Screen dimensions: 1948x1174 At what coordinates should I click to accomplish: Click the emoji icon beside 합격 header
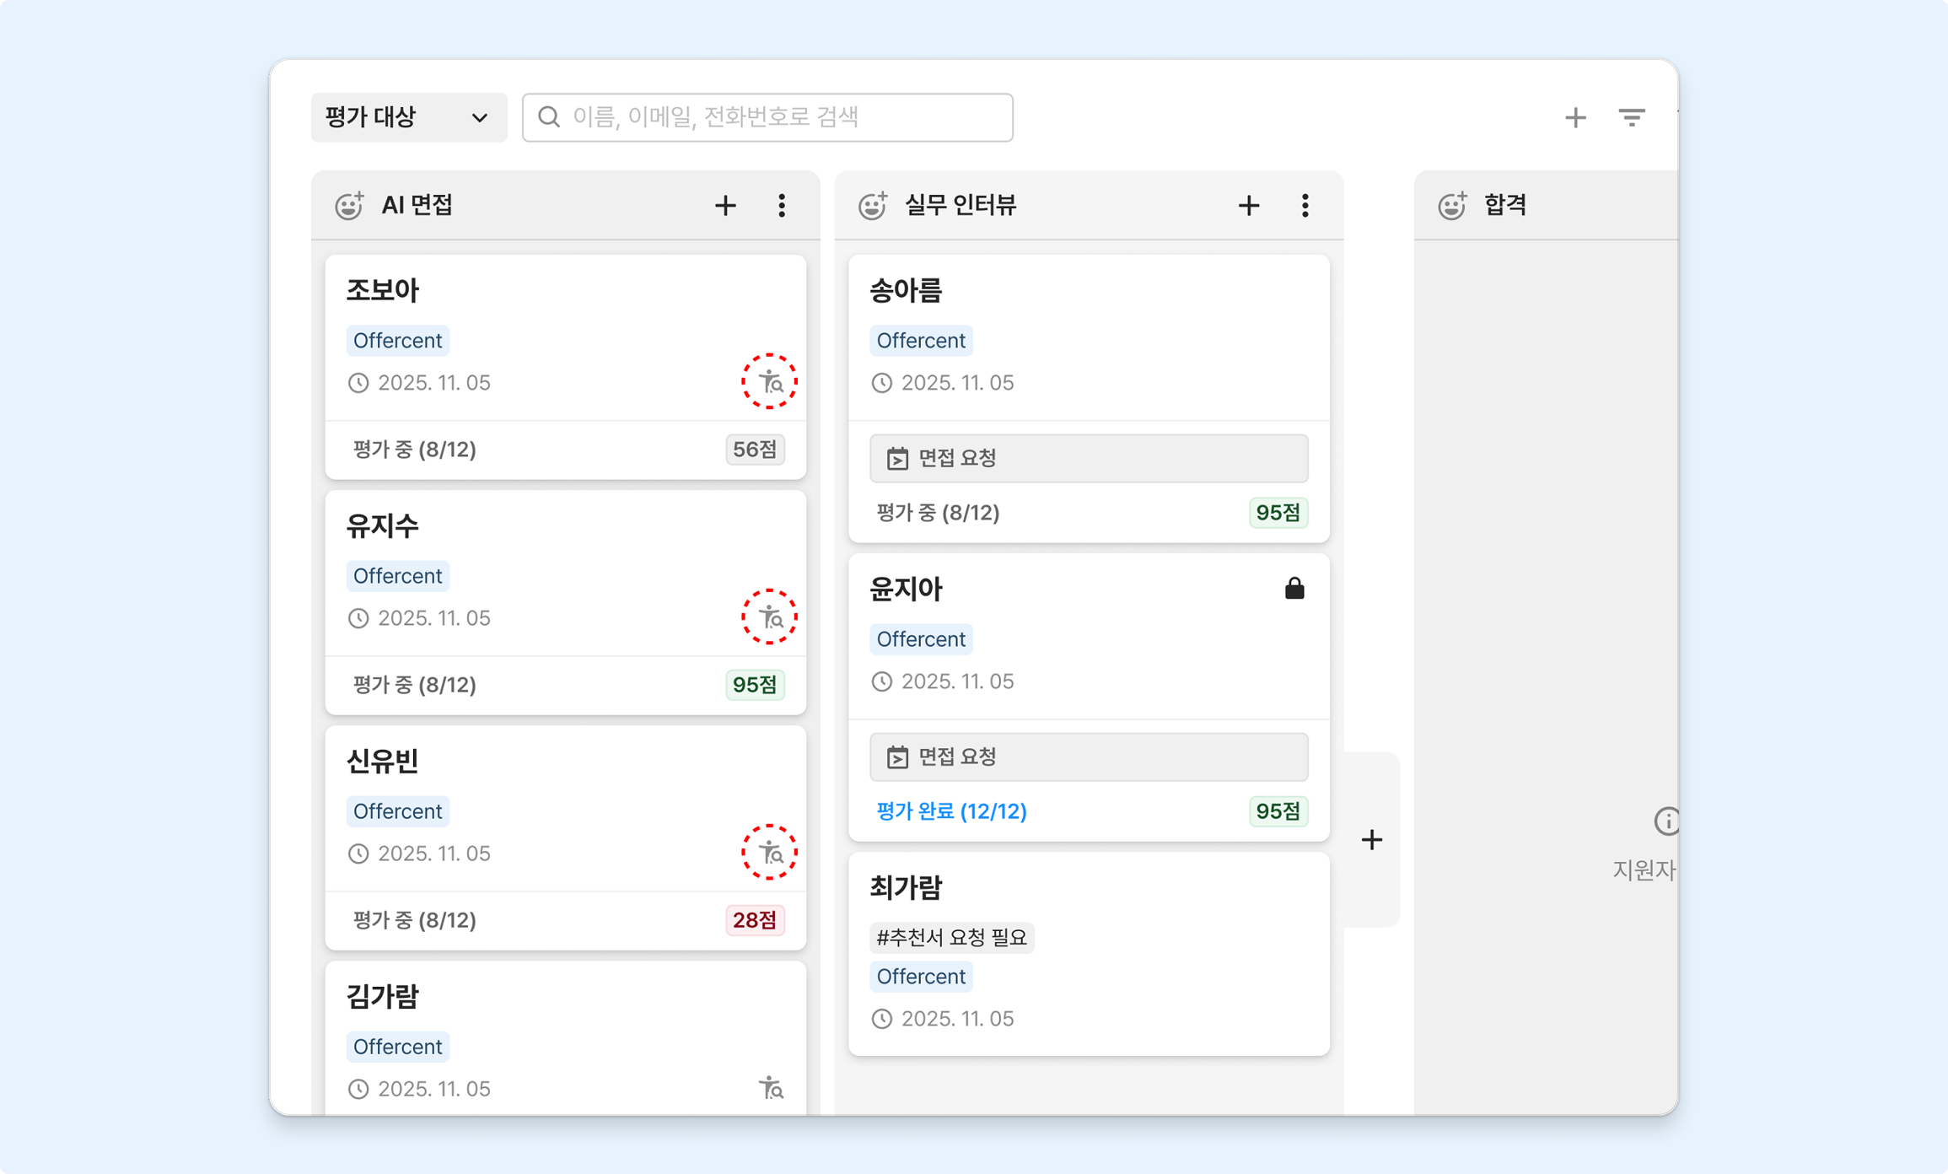coord(1452,206)
